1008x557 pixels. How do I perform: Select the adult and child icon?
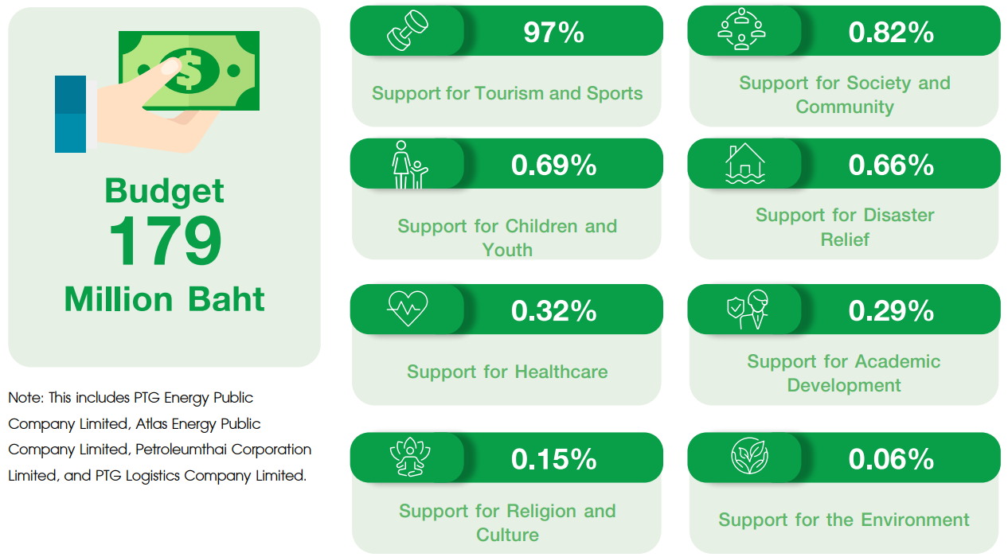(408, 165)
